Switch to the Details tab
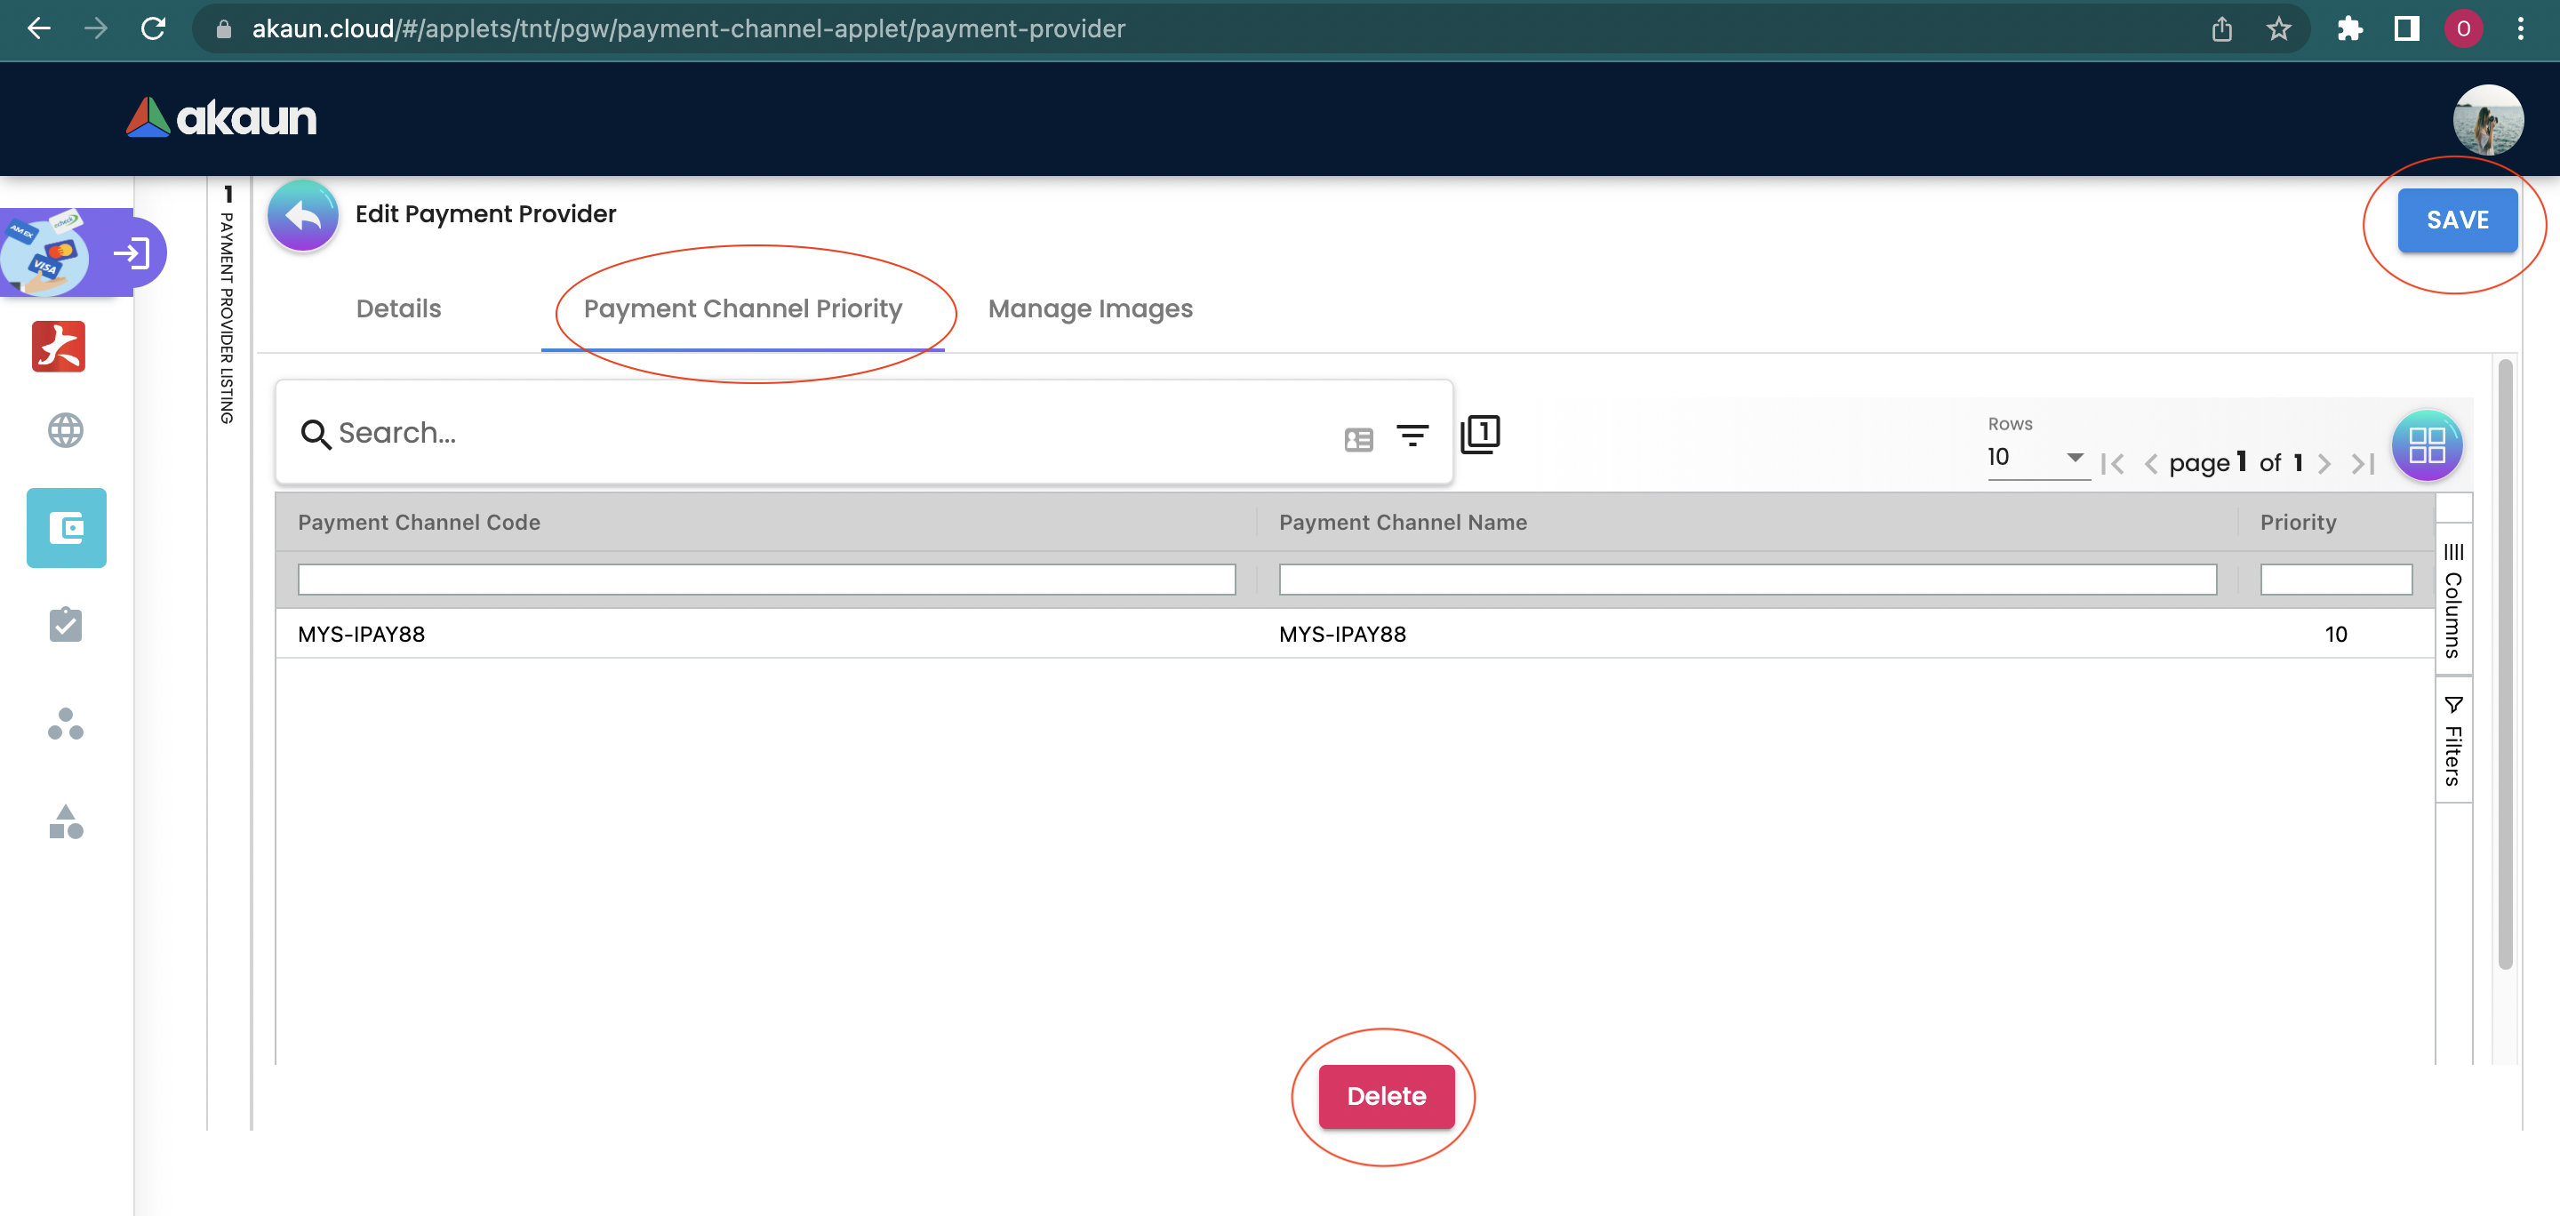 point(398,309)
